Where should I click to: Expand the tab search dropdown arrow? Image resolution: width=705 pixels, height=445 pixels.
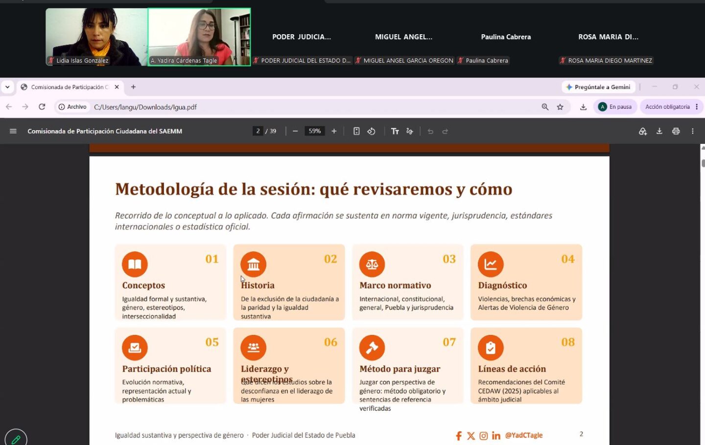[x=7, y=87]
